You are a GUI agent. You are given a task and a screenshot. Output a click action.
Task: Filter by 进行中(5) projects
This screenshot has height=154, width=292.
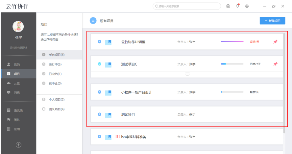coord(55,64)
